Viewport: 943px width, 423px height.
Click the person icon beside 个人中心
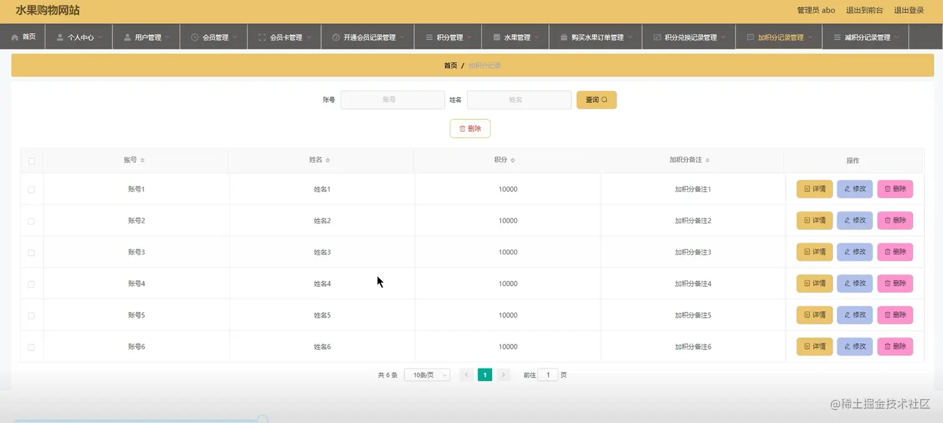60,37
